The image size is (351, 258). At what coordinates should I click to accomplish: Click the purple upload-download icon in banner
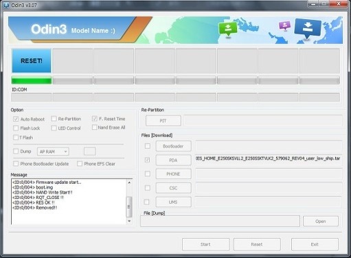coord(284,25)
